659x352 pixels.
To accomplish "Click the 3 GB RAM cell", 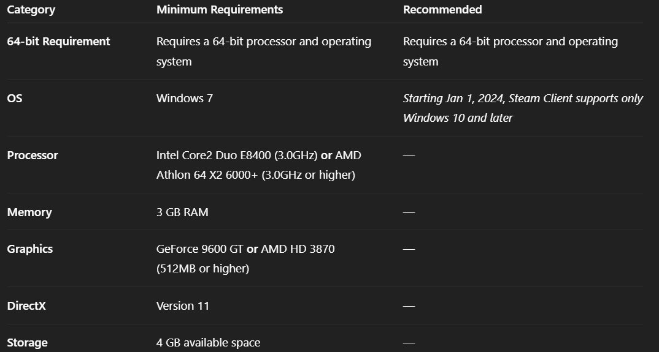I will (182, 212).
